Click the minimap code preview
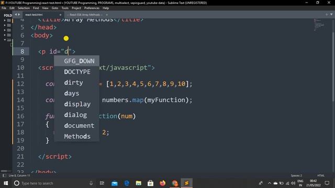Viewport: 335px width, 188px height. tap(319, 25)
